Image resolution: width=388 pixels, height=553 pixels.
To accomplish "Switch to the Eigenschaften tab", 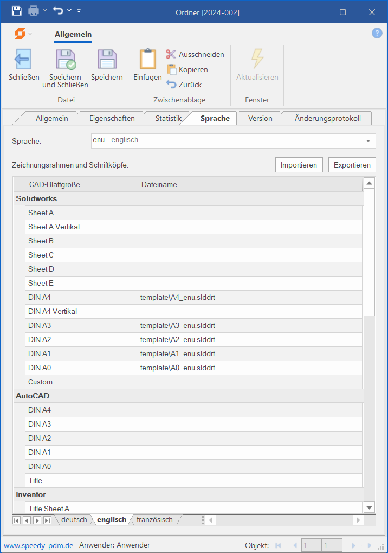I will 112,118.
